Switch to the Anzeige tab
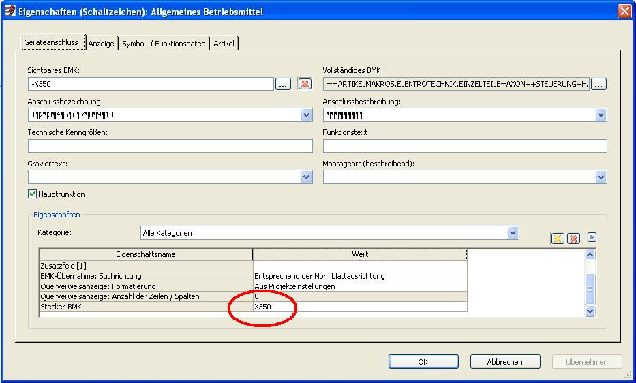 [102, 44]
